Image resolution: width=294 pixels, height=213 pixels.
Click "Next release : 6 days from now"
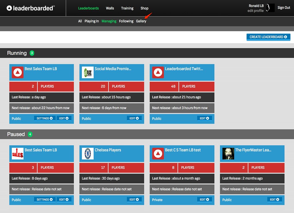click(x=104, y=108)
